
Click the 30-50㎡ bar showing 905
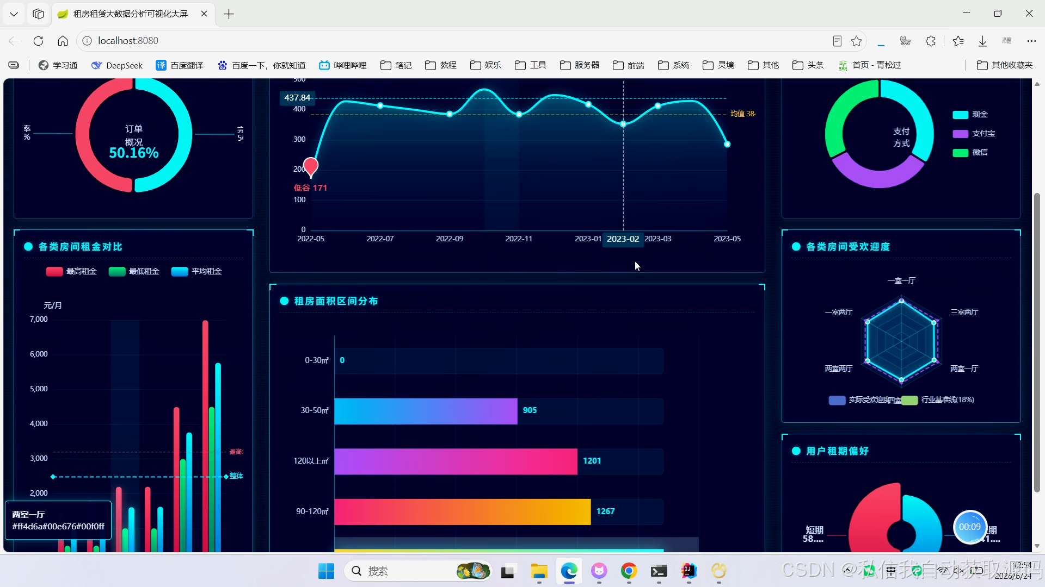coord(426,411)
